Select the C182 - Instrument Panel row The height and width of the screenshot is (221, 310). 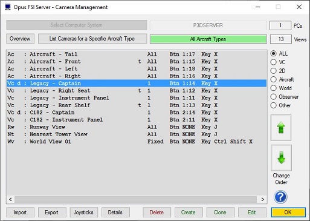tap(137, 120)
